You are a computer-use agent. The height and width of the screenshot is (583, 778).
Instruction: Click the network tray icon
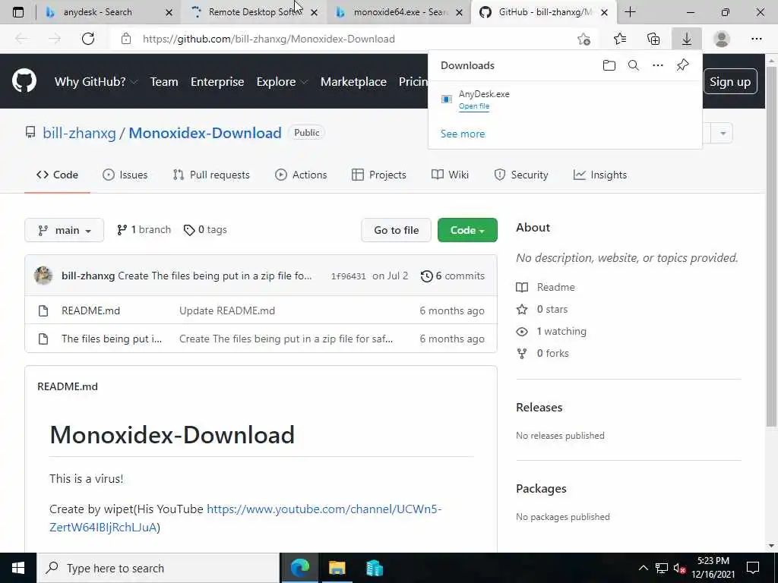pos(662,568)
